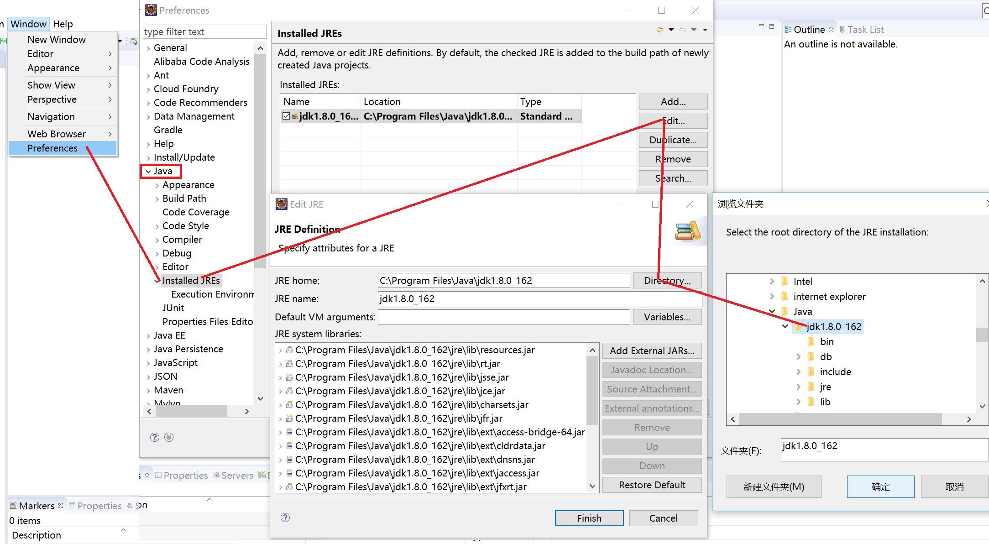
Task: Click the Markers view icon
Action: coord(13,506)
